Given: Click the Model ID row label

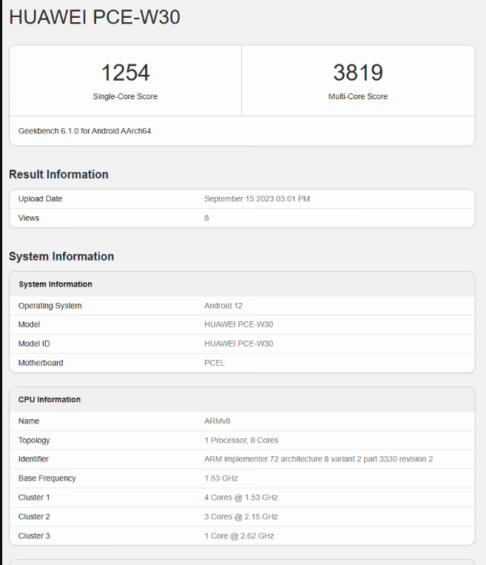Looking at the screenshot, I should pos(34,344).
